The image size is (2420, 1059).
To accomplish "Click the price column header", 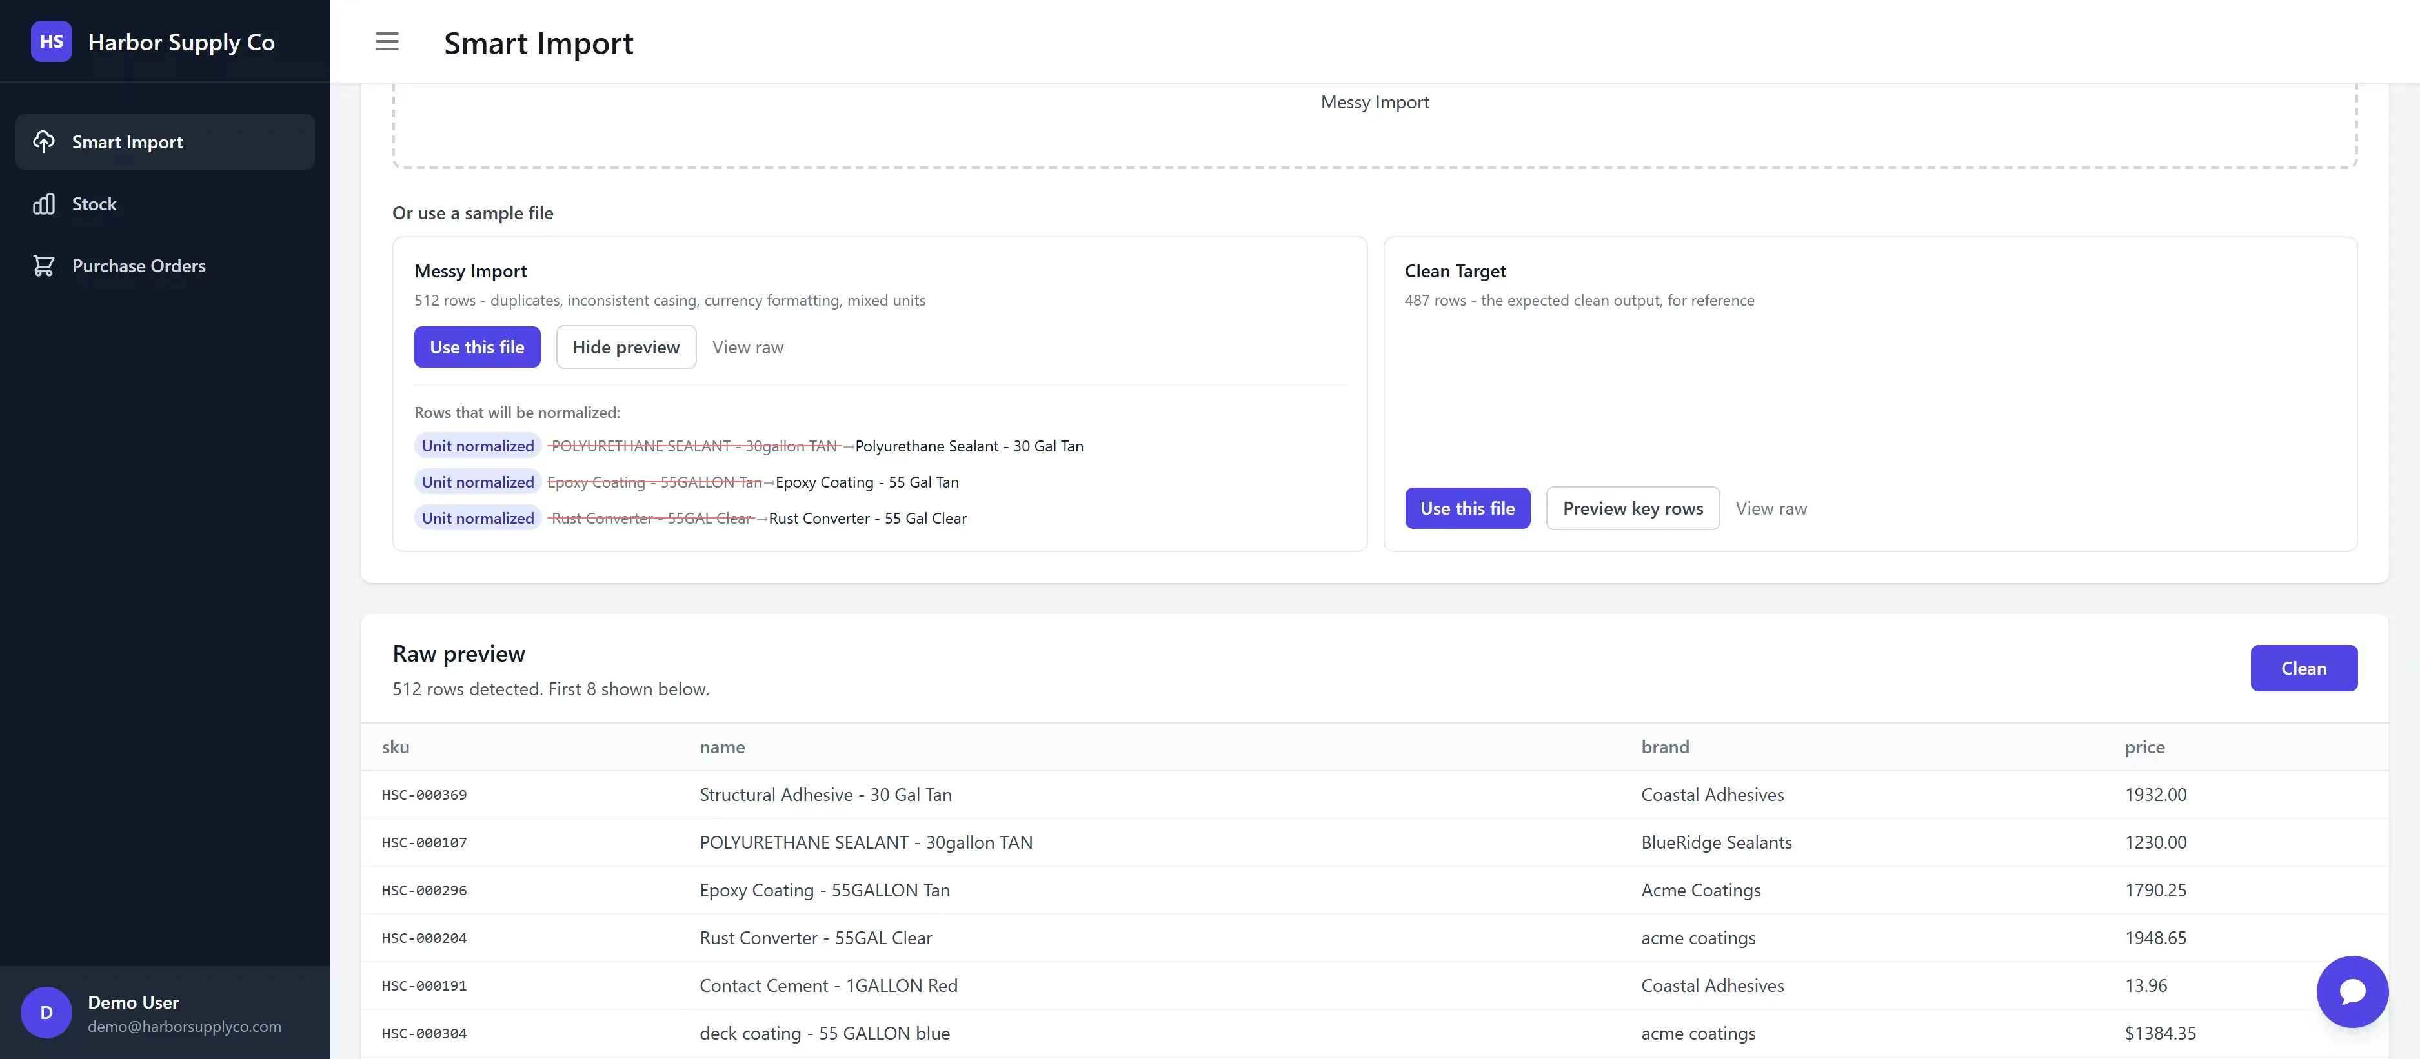I will (x=2144, y=747).
